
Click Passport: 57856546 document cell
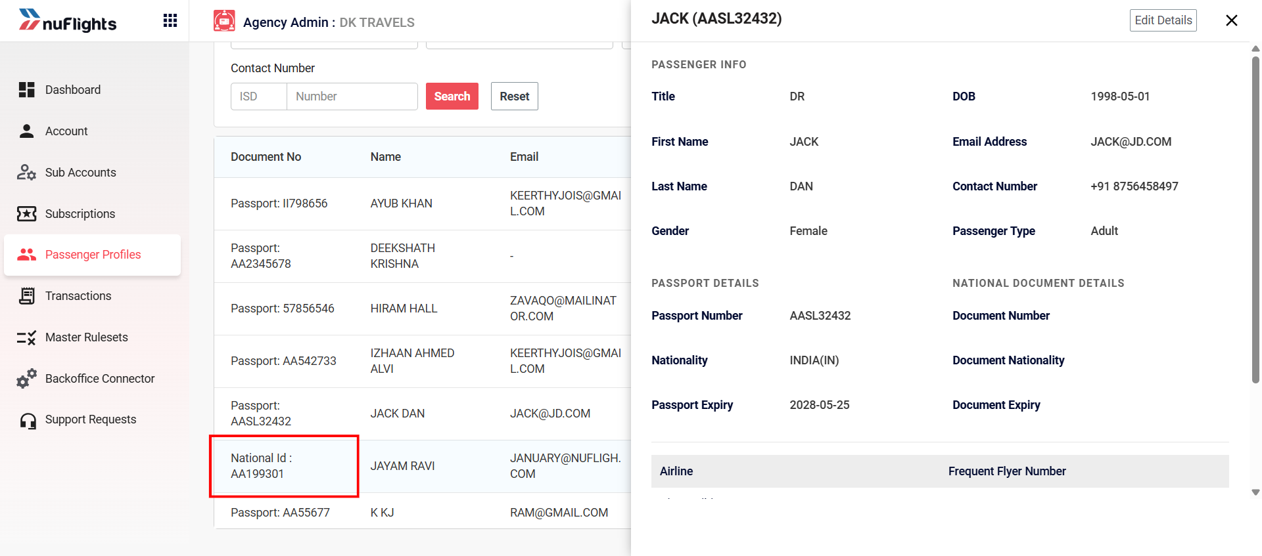(283, 309)
